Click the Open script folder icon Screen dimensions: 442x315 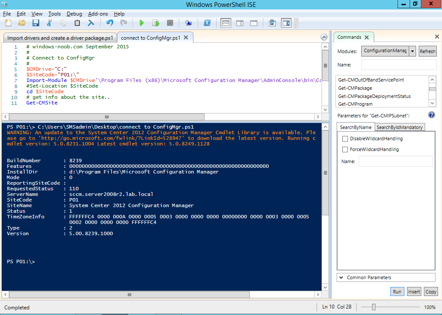pos(22,23)
